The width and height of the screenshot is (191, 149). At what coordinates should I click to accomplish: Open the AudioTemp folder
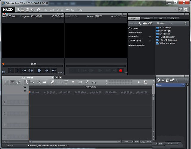163,27
